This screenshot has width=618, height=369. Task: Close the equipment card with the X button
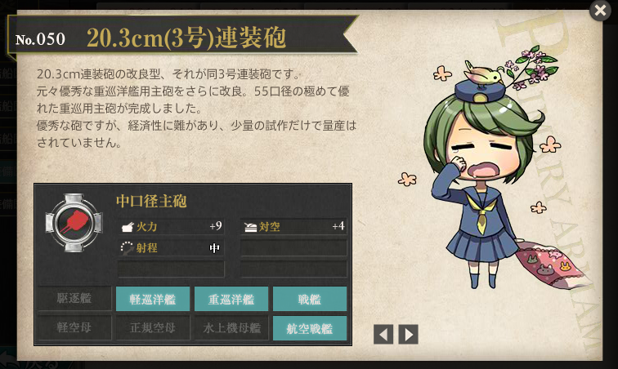[x=600, y=11]
